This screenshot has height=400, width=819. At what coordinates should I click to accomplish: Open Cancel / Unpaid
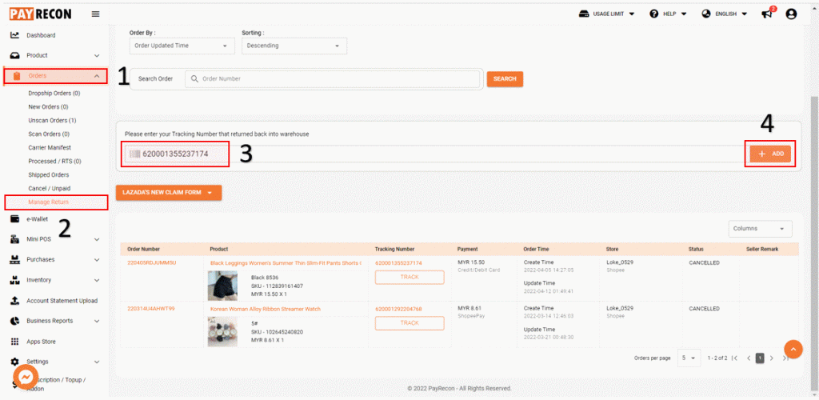[x=49, y=189]
